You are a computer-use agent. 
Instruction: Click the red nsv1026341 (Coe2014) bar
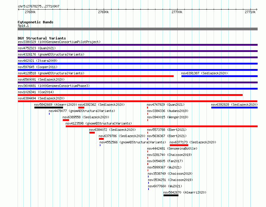pyautogui.click(x=130, y=95)
